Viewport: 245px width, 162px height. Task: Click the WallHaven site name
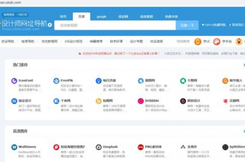(27, 147)
